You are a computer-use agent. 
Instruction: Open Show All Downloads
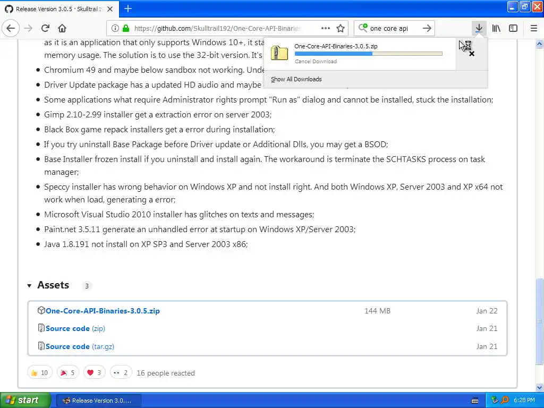point(296,79)
